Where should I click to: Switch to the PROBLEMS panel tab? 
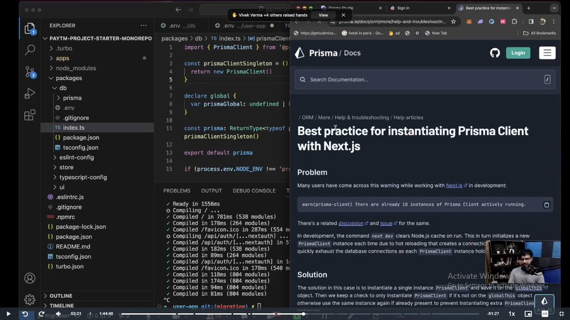point(177,191)
